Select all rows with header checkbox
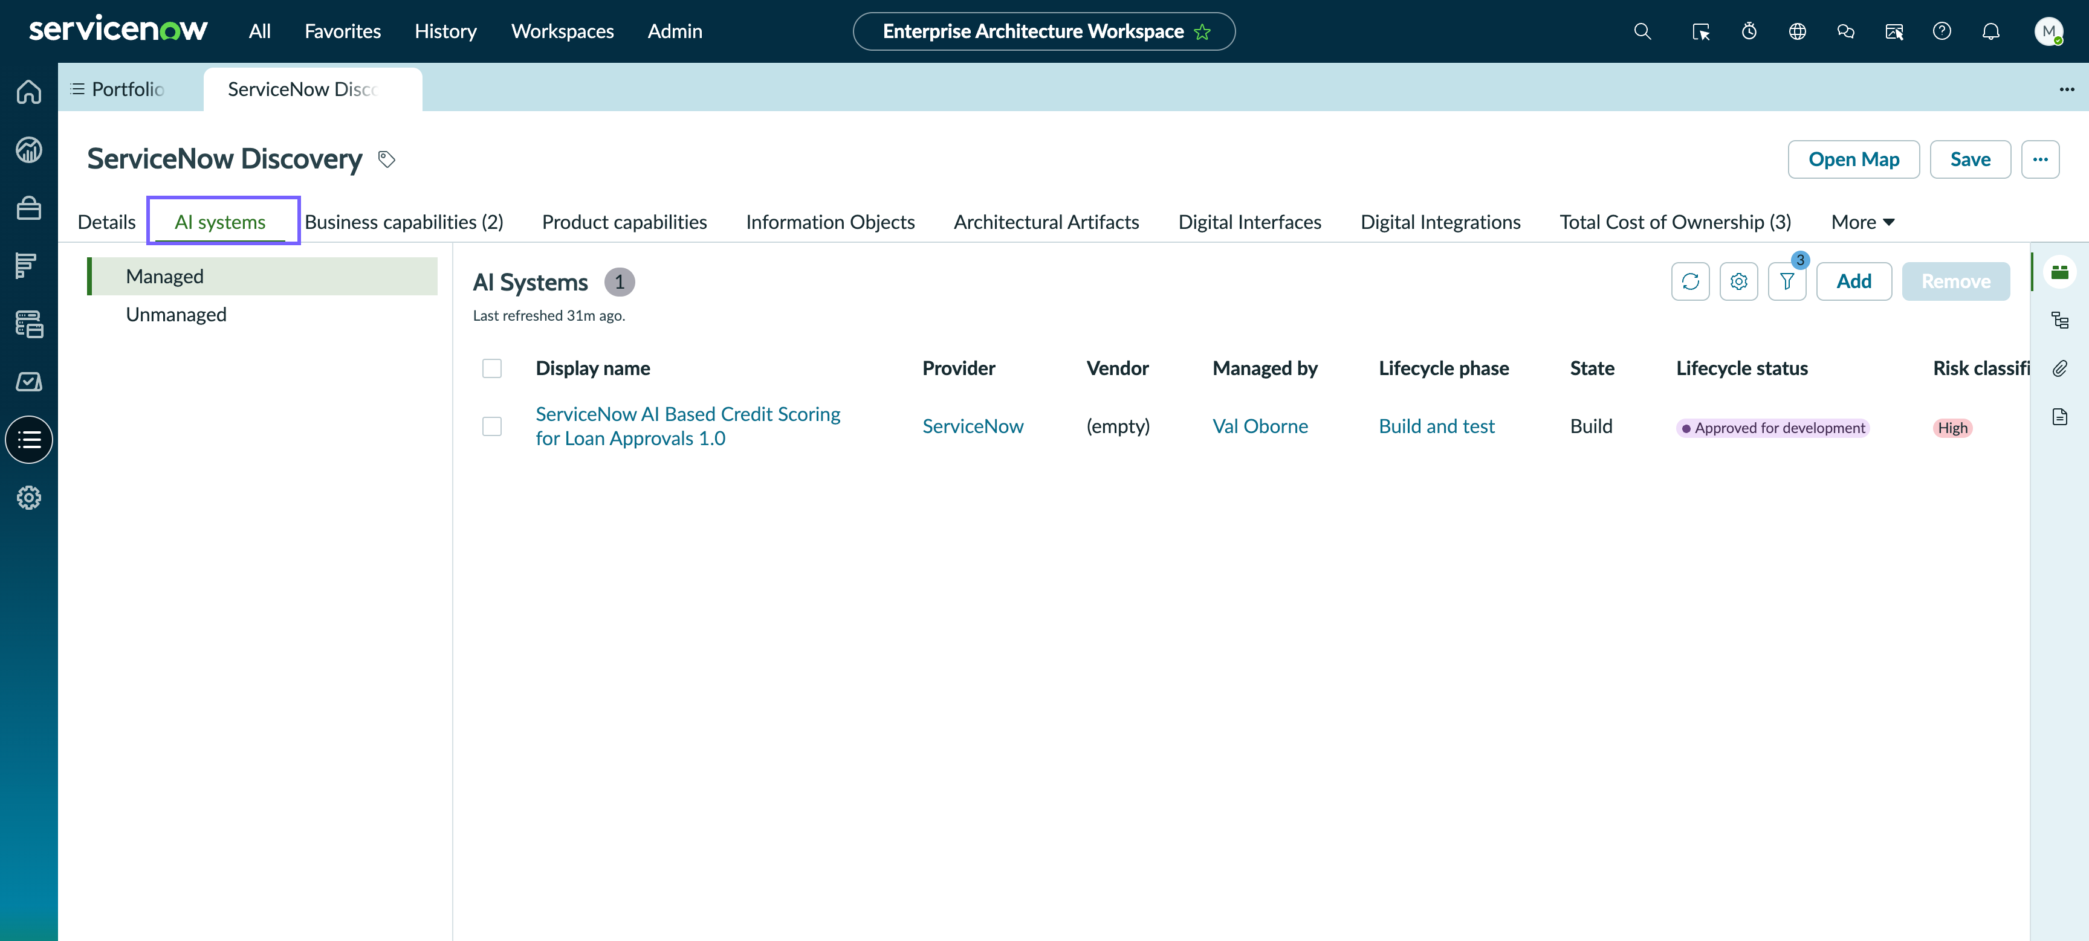Screen dimensions: 2089x941 click(x=491, y=369)
